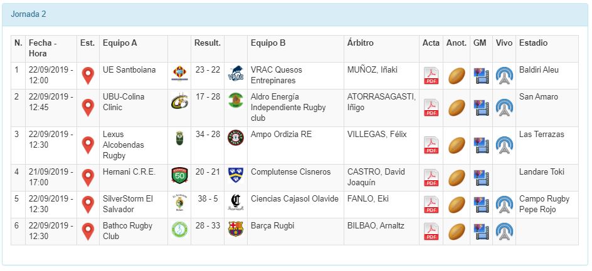
Task: Open the PDF acta for Bathco Rugby Club match
Action: [x=431, y=232]
